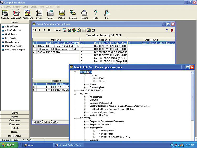This screenshot has width=197, height=148.
Task: Click the Find Events sidebar link
Action: 11,38
